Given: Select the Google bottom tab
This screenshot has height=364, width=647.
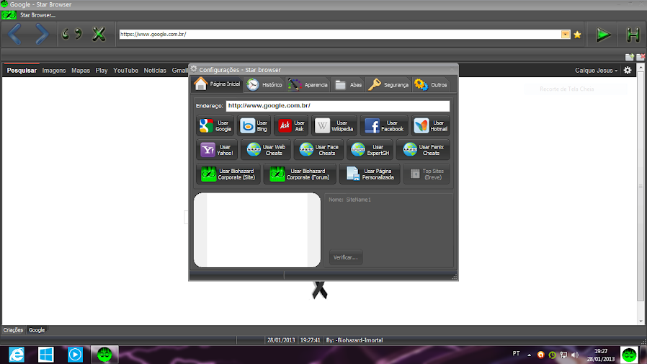Looking at the screenshot, I should 37,330.
